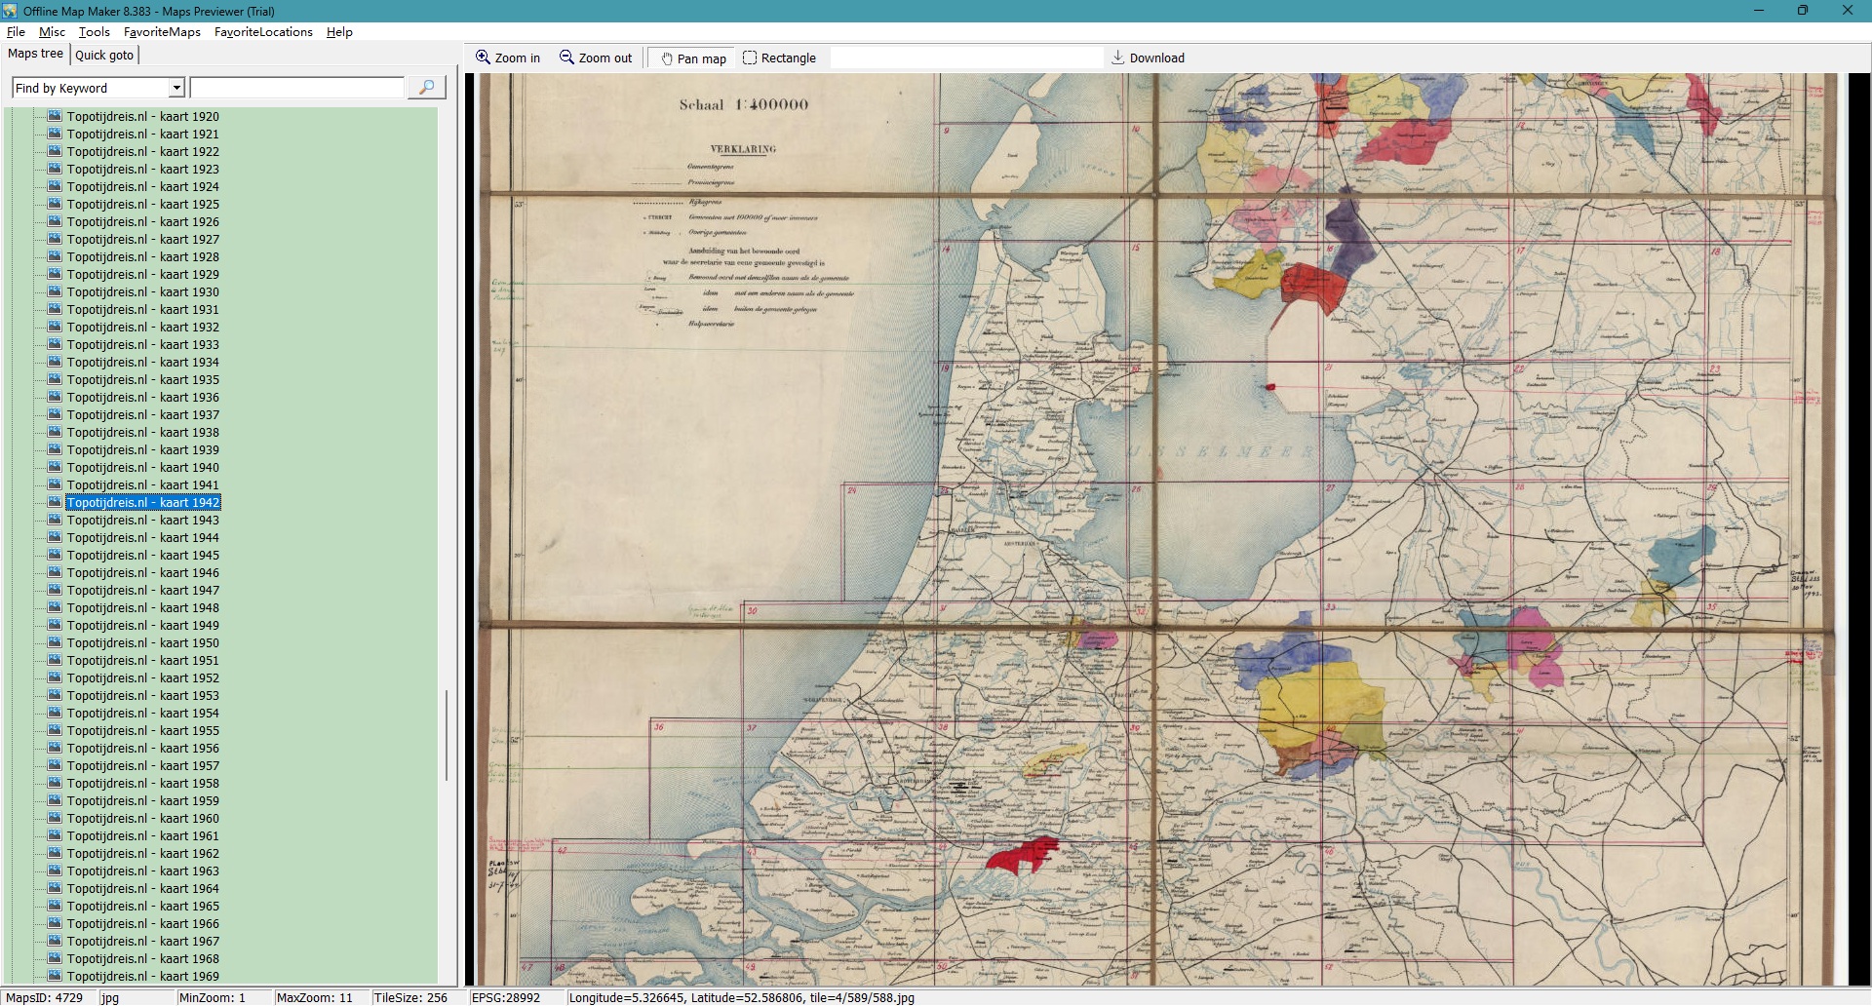Click the Download arrow icon
The height and width of the screenshot is (1006, 1872).
[1118, 58]
